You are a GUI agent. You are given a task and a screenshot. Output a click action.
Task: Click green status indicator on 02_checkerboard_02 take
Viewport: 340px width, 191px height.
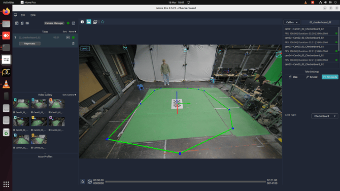tap(73, 38)
